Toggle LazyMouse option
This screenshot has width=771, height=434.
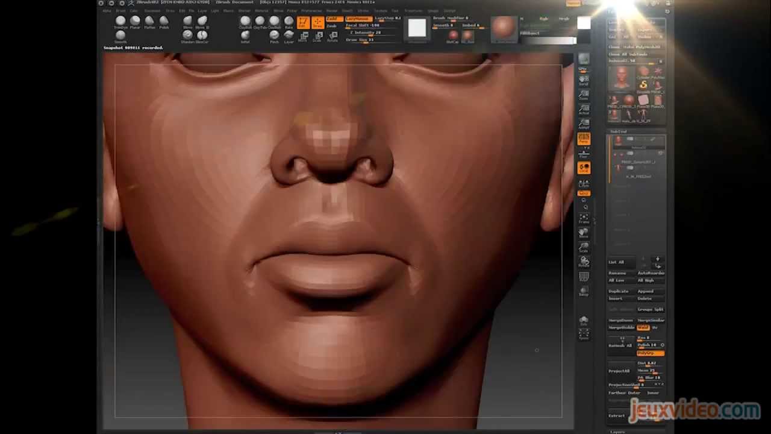point(359,19)
